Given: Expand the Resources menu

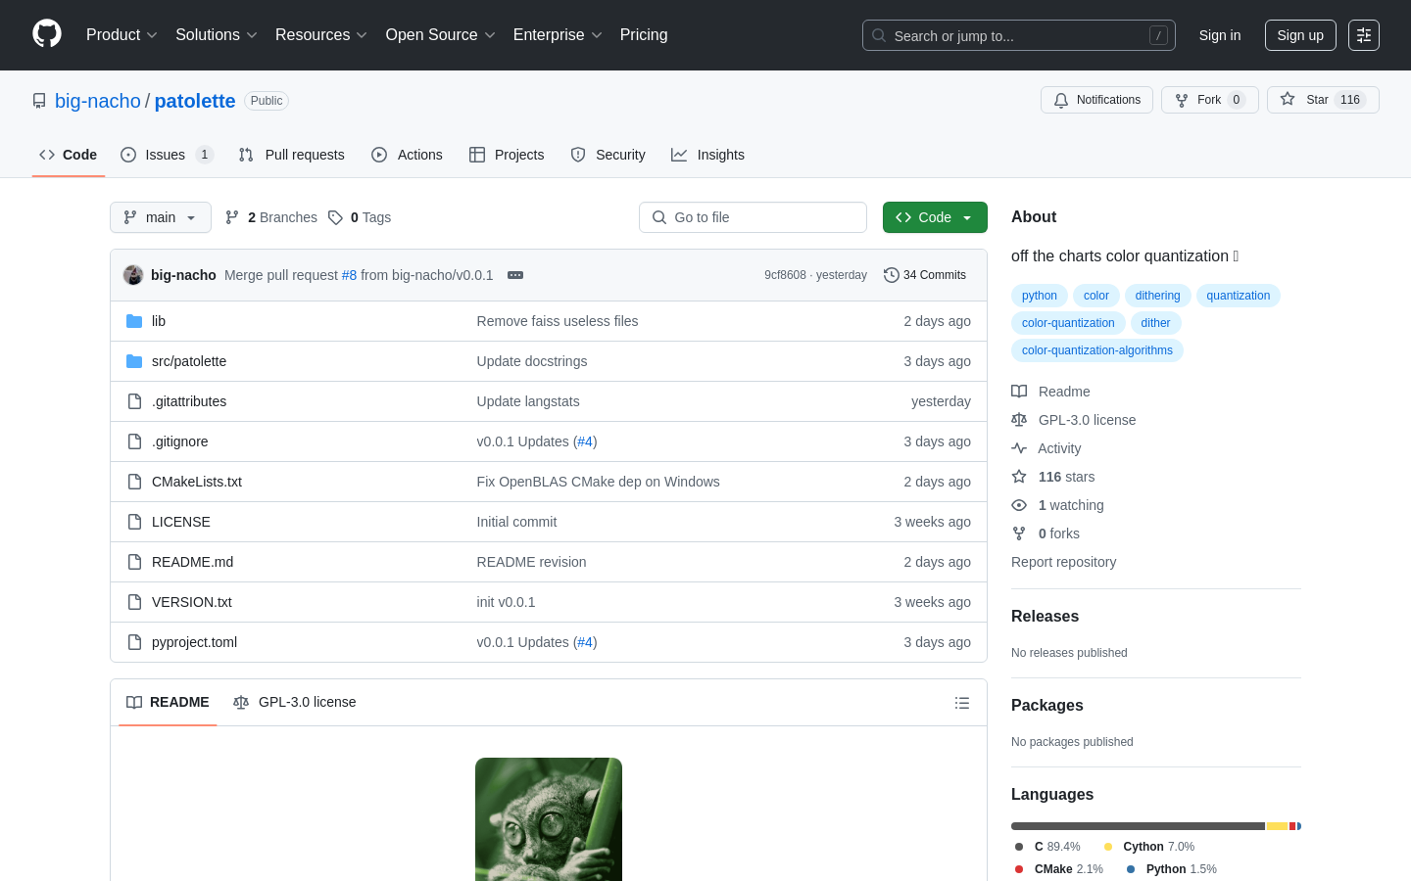Looking at the screenshot, I should pos(321,35).
